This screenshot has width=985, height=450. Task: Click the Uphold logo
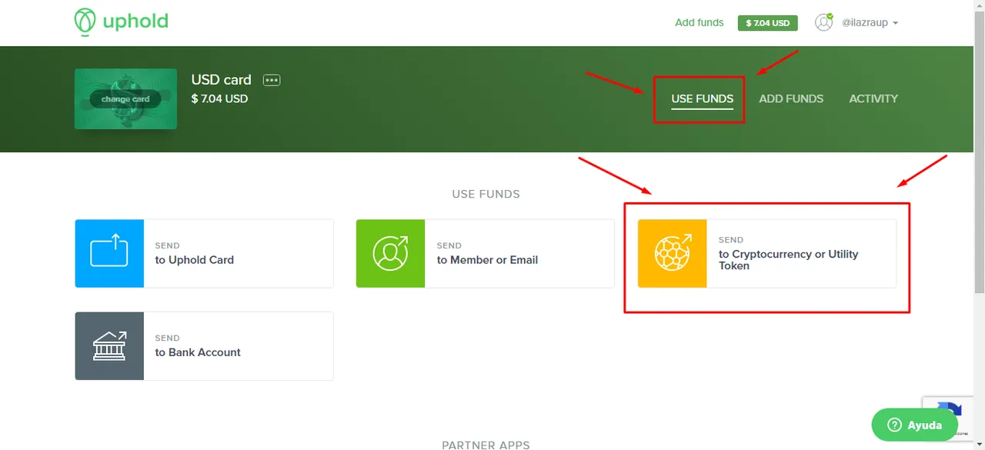[x=121, y=22]
